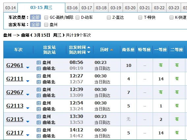Click the 过 icon beside 盘州 in G2117 row

coord(39,130)
